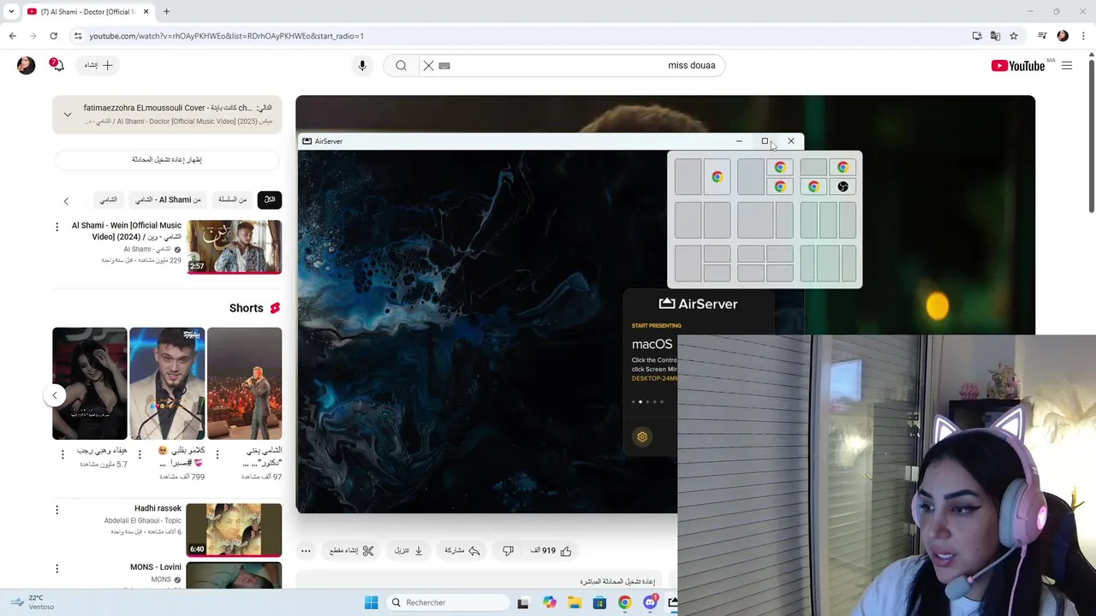
Task: Open File Explorer from taskbar
Action: tap(575, 602)
